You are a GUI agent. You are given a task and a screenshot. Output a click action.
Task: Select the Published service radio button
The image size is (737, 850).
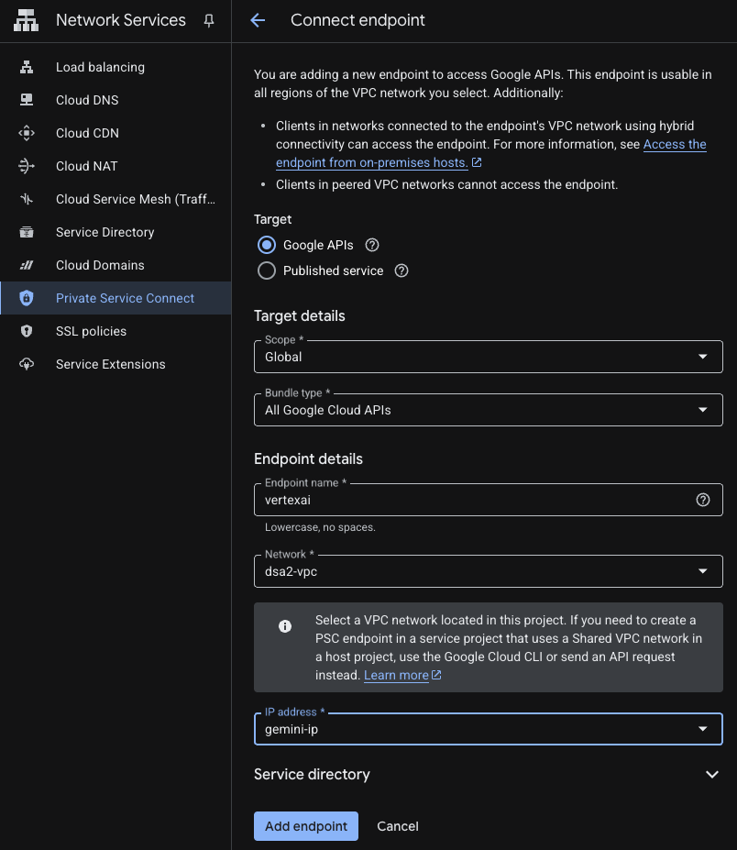pyautogui.click(x=267, y=270)
